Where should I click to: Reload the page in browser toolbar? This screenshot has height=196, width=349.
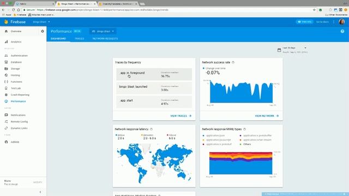pos(13,10)
